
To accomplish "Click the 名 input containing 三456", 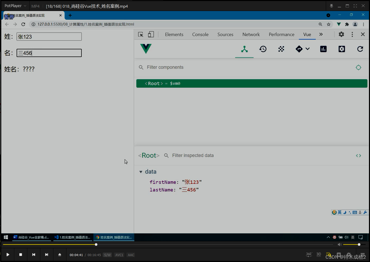I will [x=49, y=53].
